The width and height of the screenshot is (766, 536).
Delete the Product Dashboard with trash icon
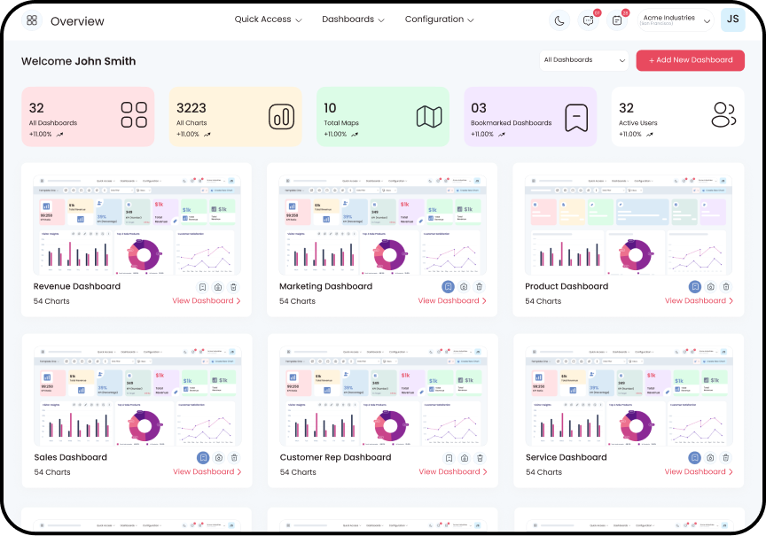725,287
